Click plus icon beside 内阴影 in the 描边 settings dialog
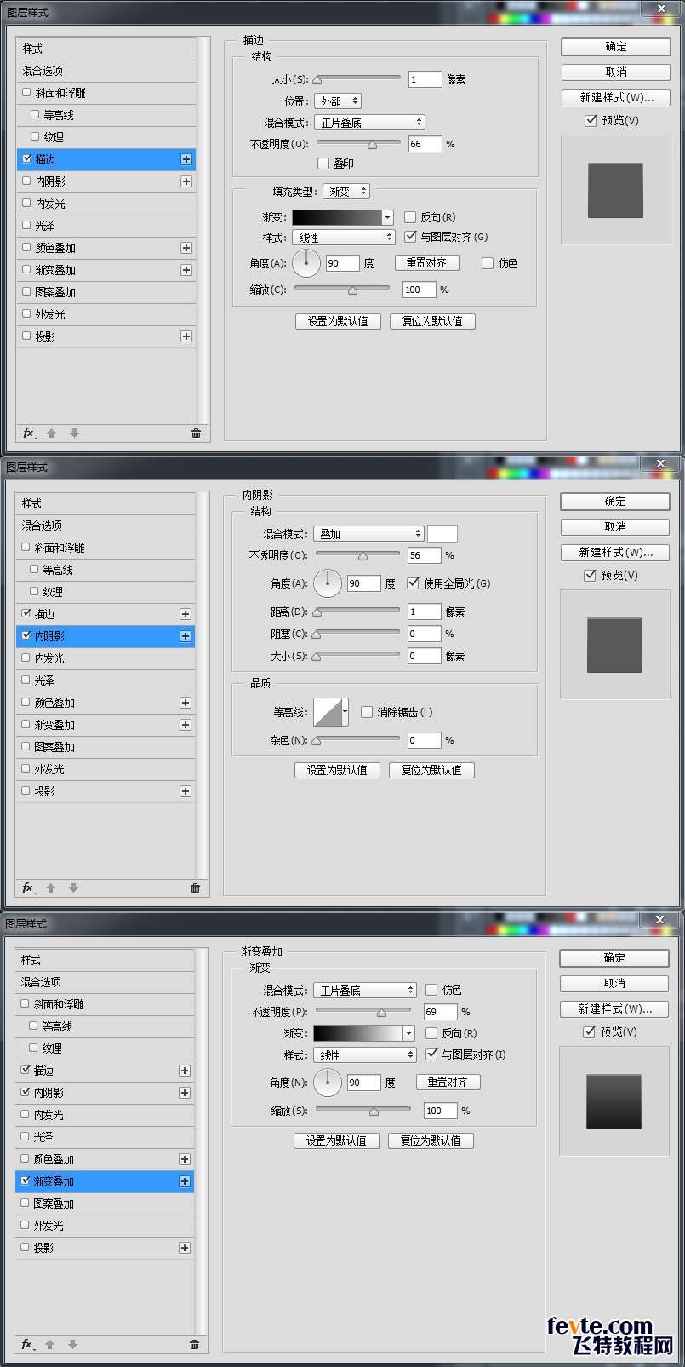Screen dimensions: 685x1367 click(186, 181)
